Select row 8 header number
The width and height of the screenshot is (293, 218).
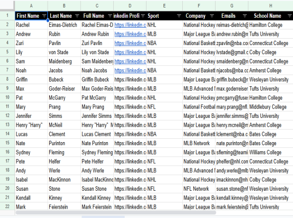tap(7, 79)
